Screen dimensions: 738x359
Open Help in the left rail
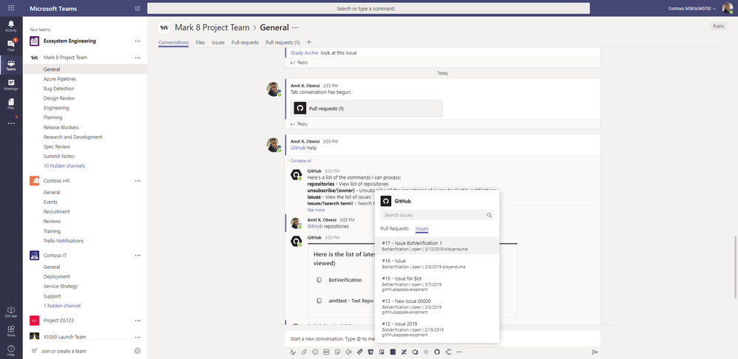point(11,351)
